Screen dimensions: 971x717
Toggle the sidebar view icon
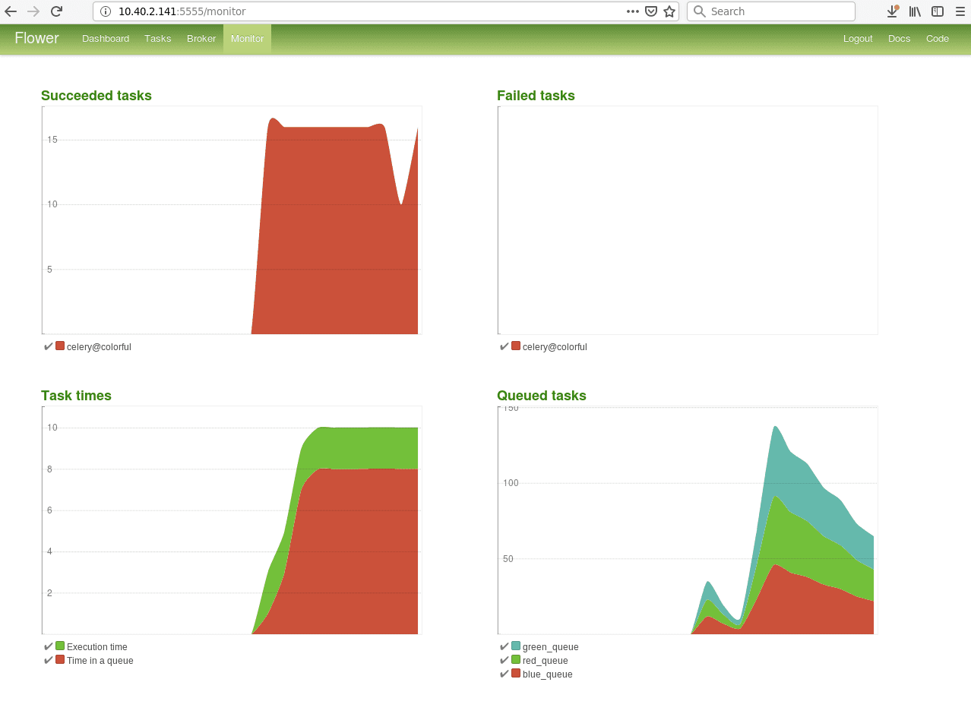point(938,11)
